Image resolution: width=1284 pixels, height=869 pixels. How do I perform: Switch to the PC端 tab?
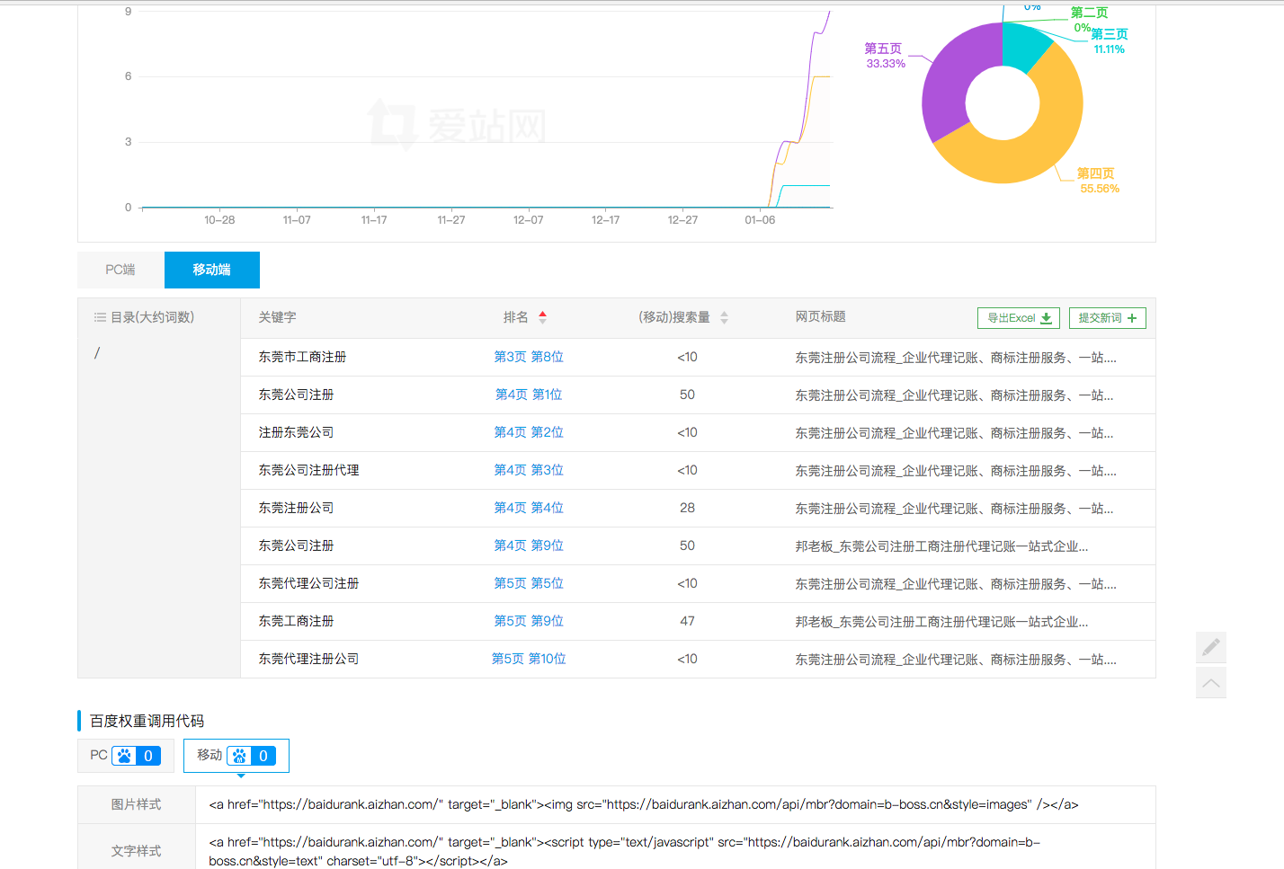[120, 270]
